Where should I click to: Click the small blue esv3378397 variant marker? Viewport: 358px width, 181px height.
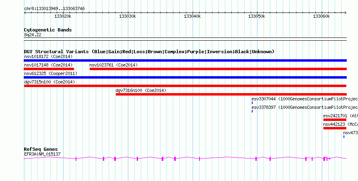click(252, 111)
